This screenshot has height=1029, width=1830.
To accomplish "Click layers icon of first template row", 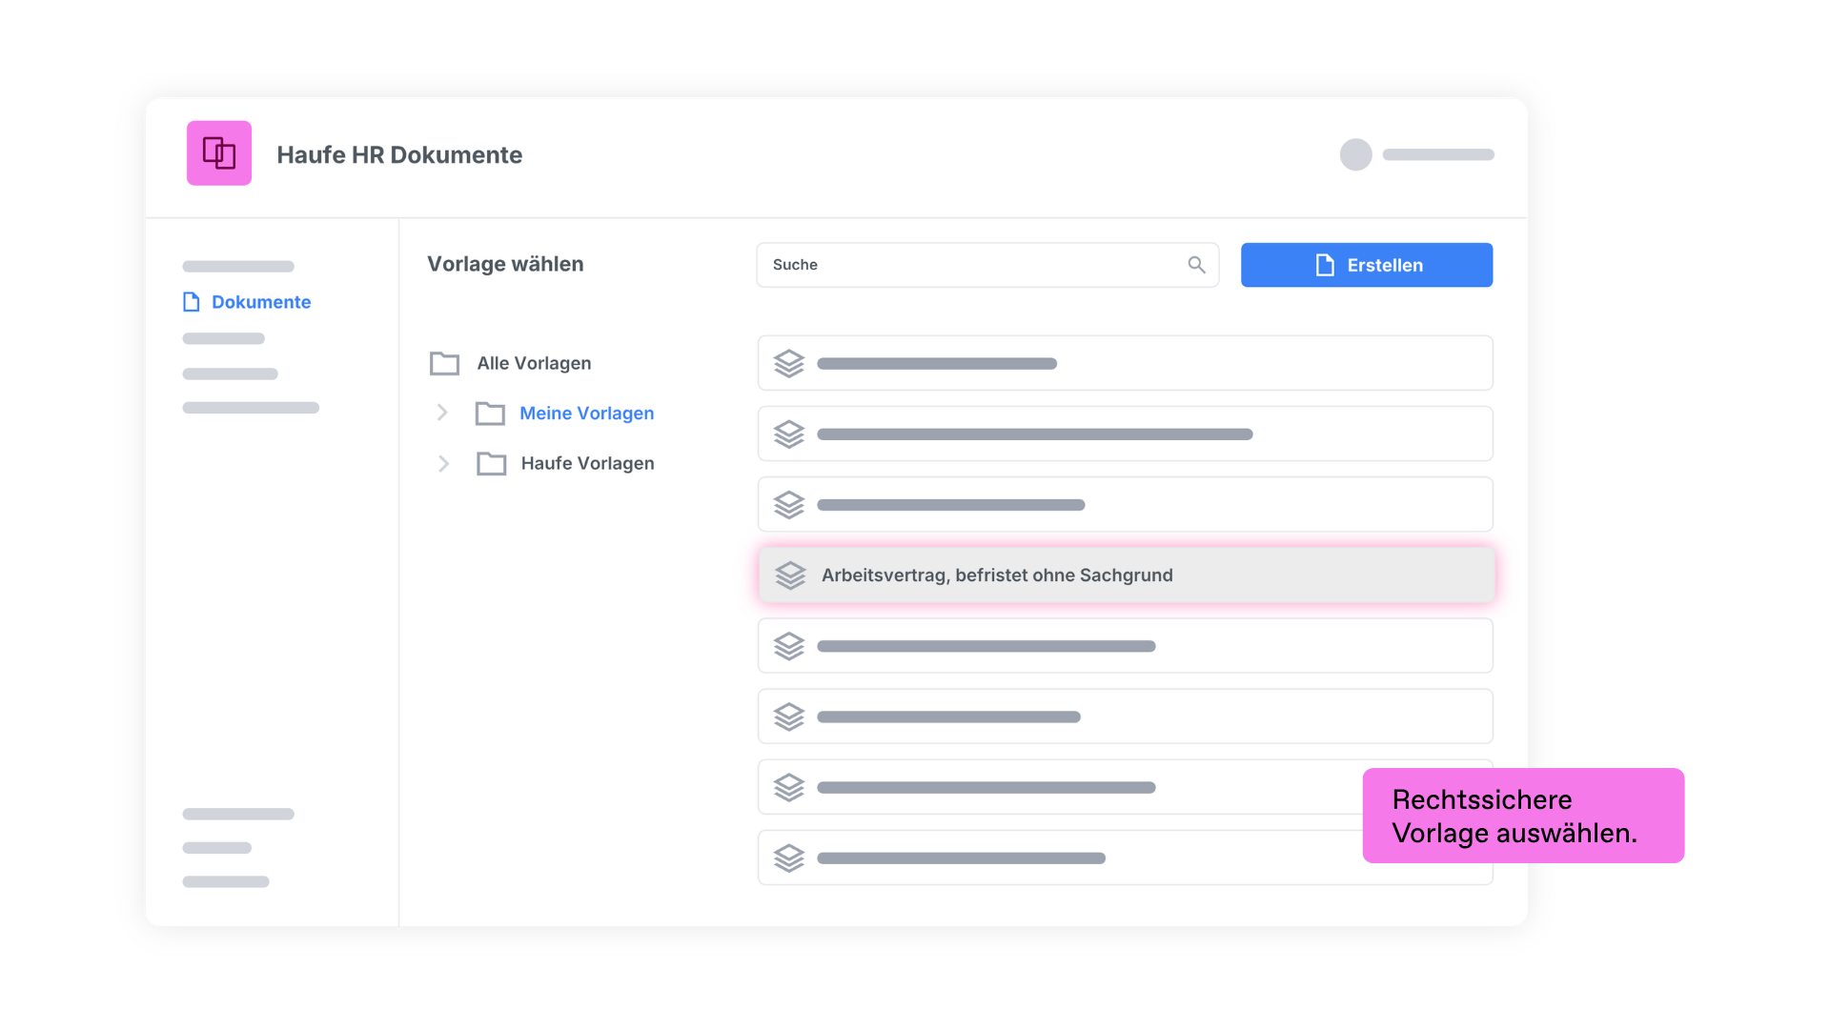I will (x=789, y=363).
